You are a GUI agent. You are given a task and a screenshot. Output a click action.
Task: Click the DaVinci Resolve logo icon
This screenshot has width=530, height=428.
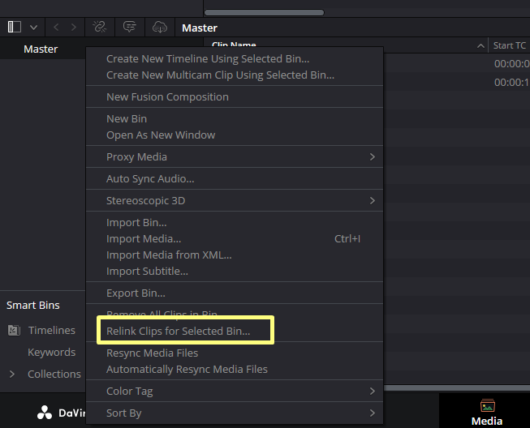pyautogui.click(x=45, y=413)
